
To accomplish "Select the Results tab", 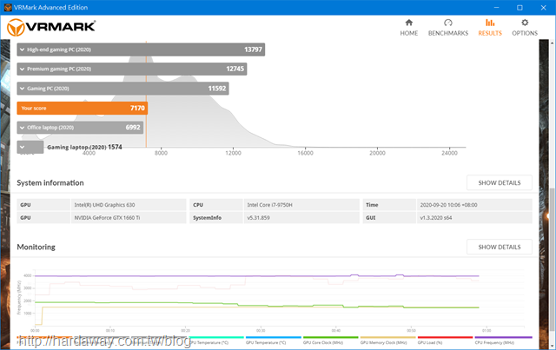I will coord(490,28).
